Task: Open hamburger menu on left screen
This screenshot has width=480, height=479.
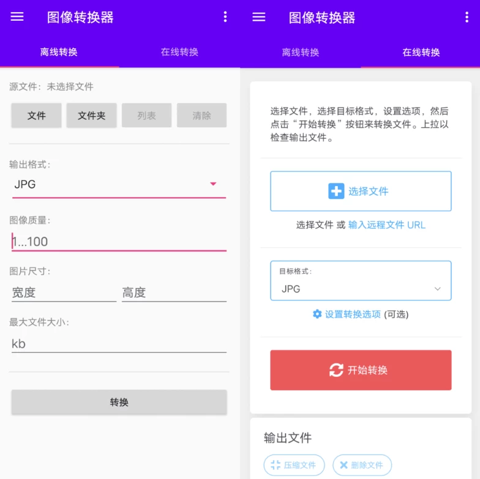Action: [17, 17]
